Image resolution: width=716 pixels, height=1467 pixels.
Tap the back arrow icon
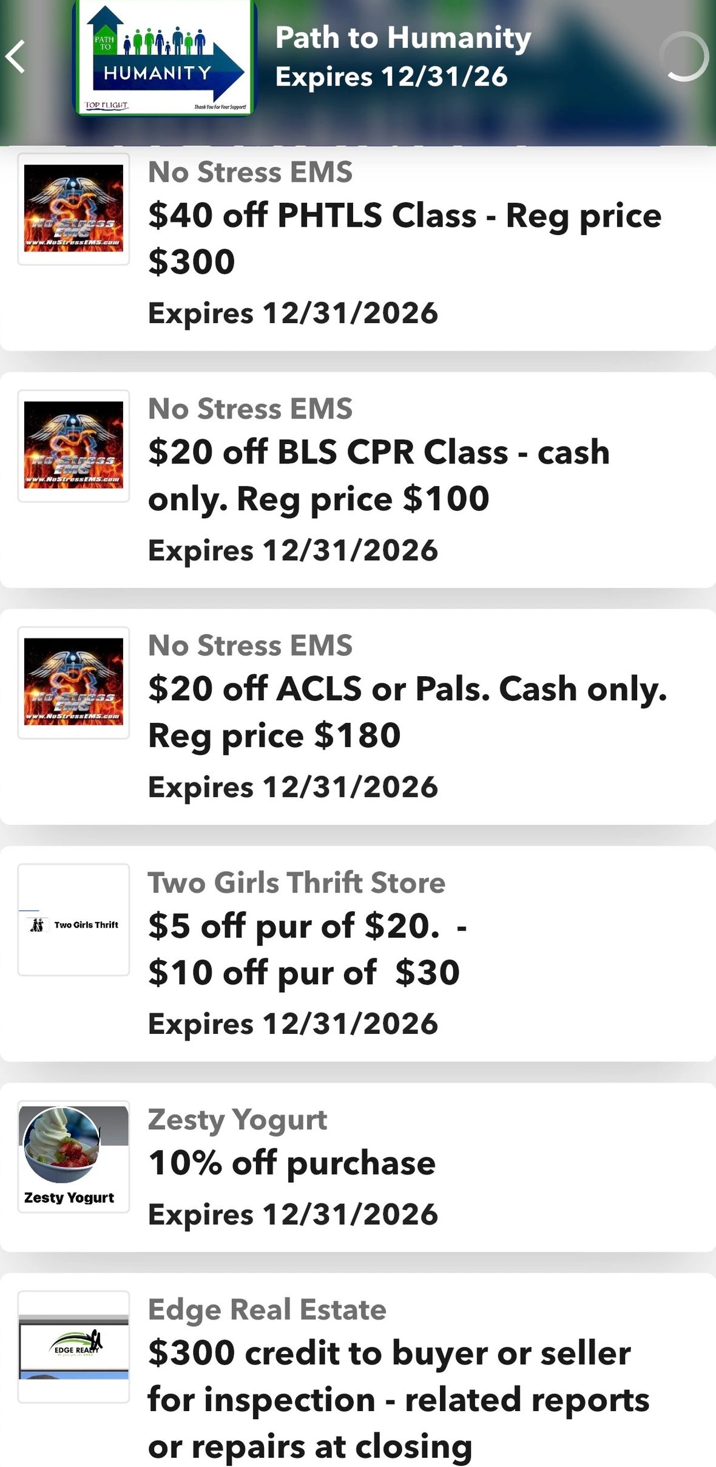coord(16,57)
